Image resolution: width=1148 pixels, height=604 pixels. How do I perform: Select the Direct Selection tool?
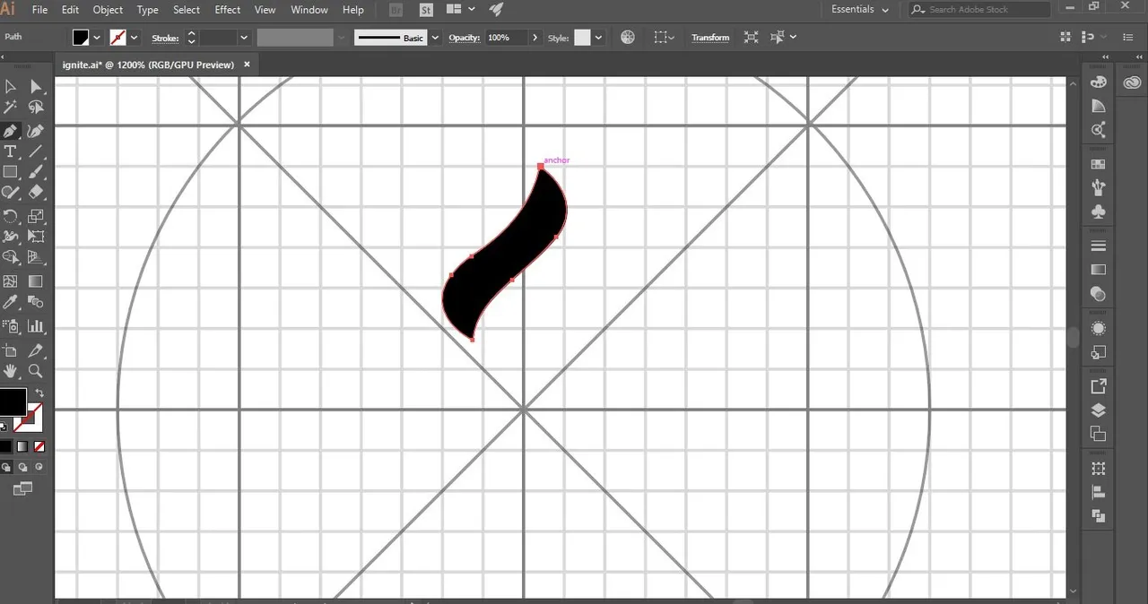coord(36,87)
